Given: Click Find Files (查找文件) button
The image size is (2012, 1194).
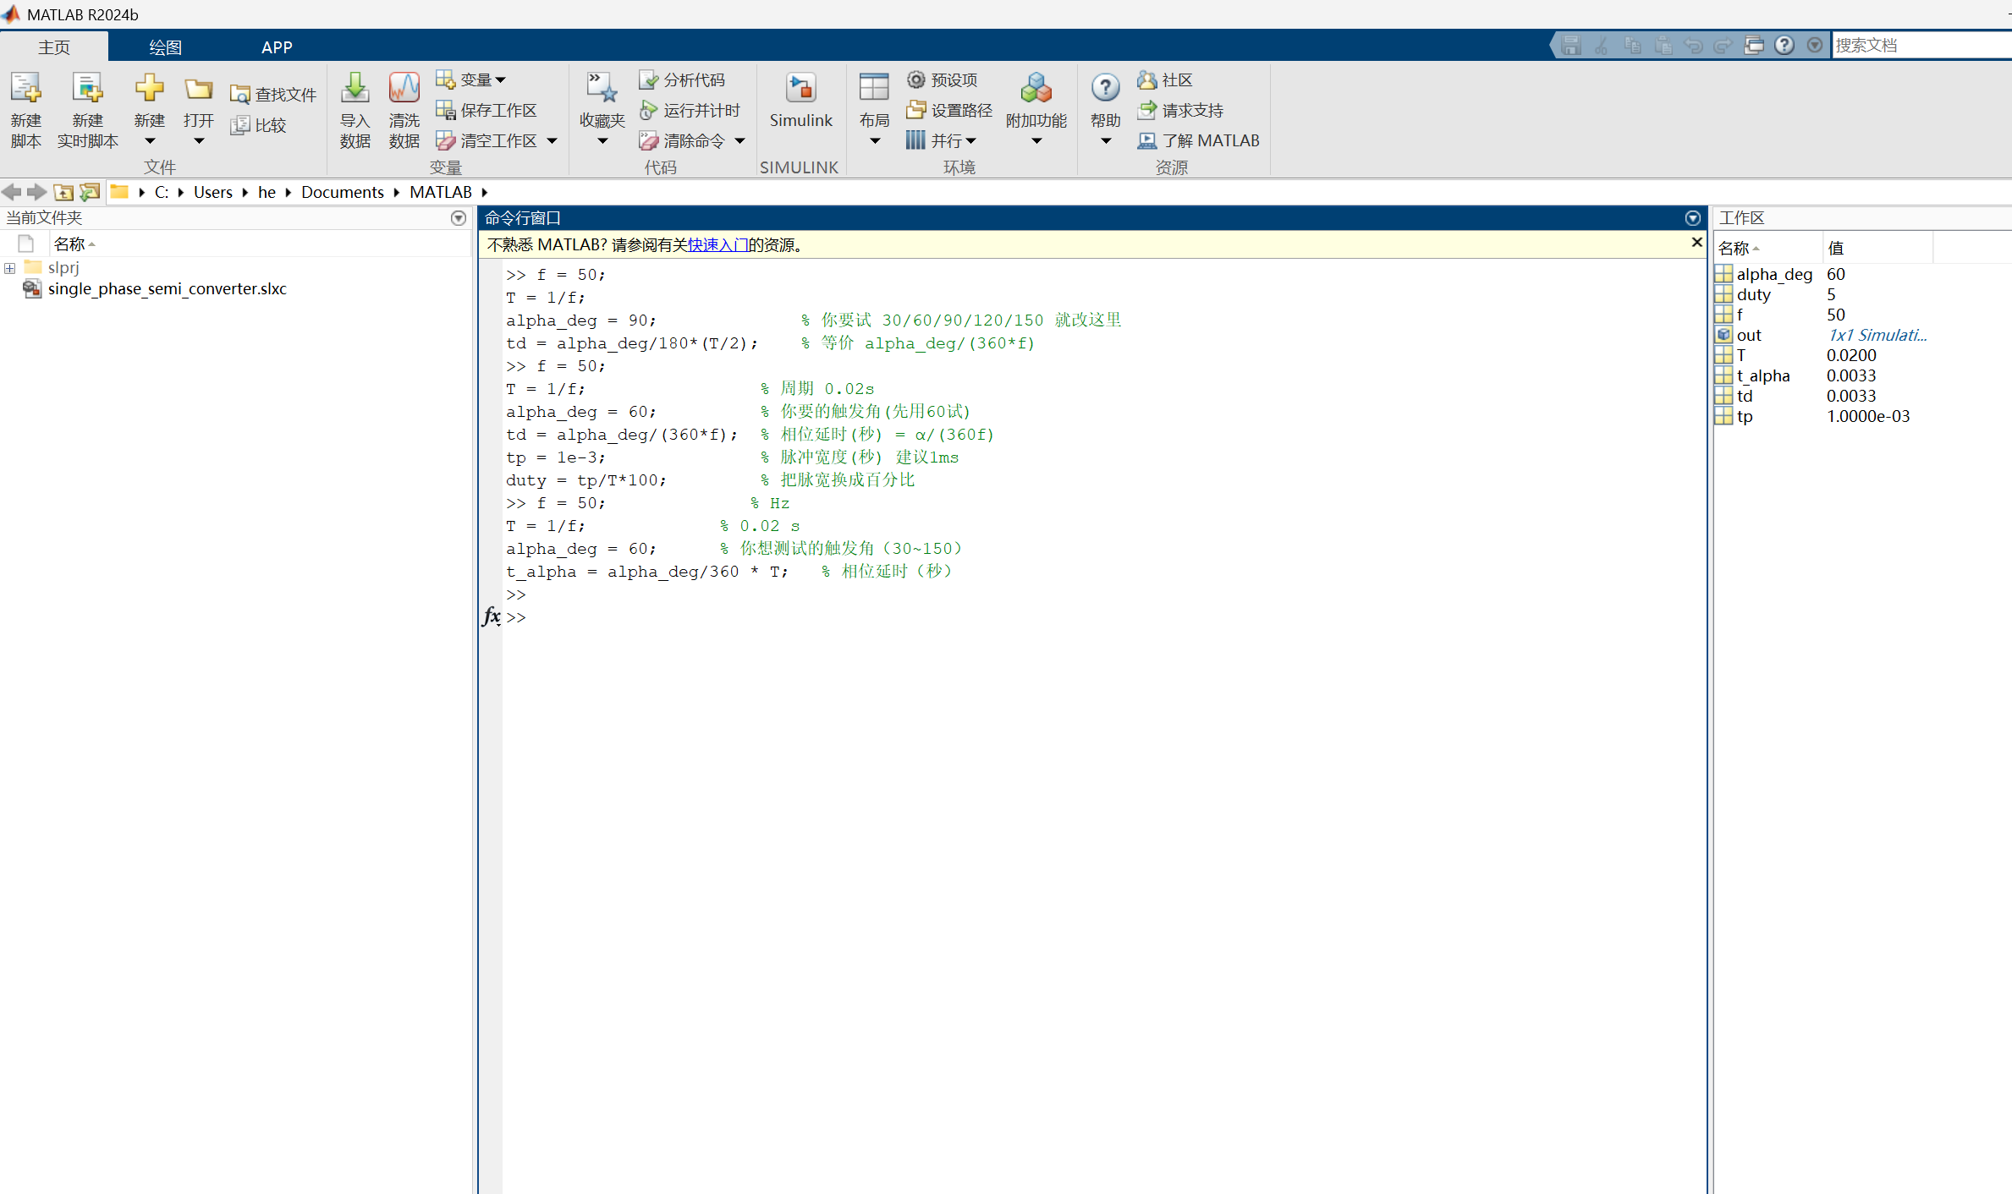Looking at the screenshot, I should coord(274,95).
